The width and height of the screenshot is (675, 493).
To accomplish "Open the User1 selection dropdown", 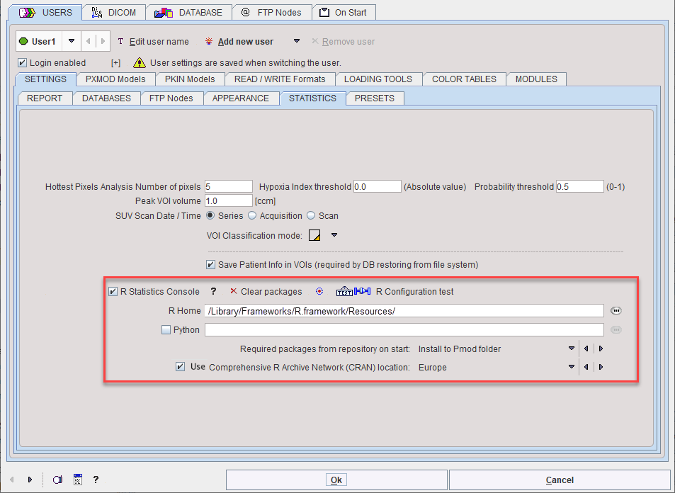I will (x=72, y=41).
